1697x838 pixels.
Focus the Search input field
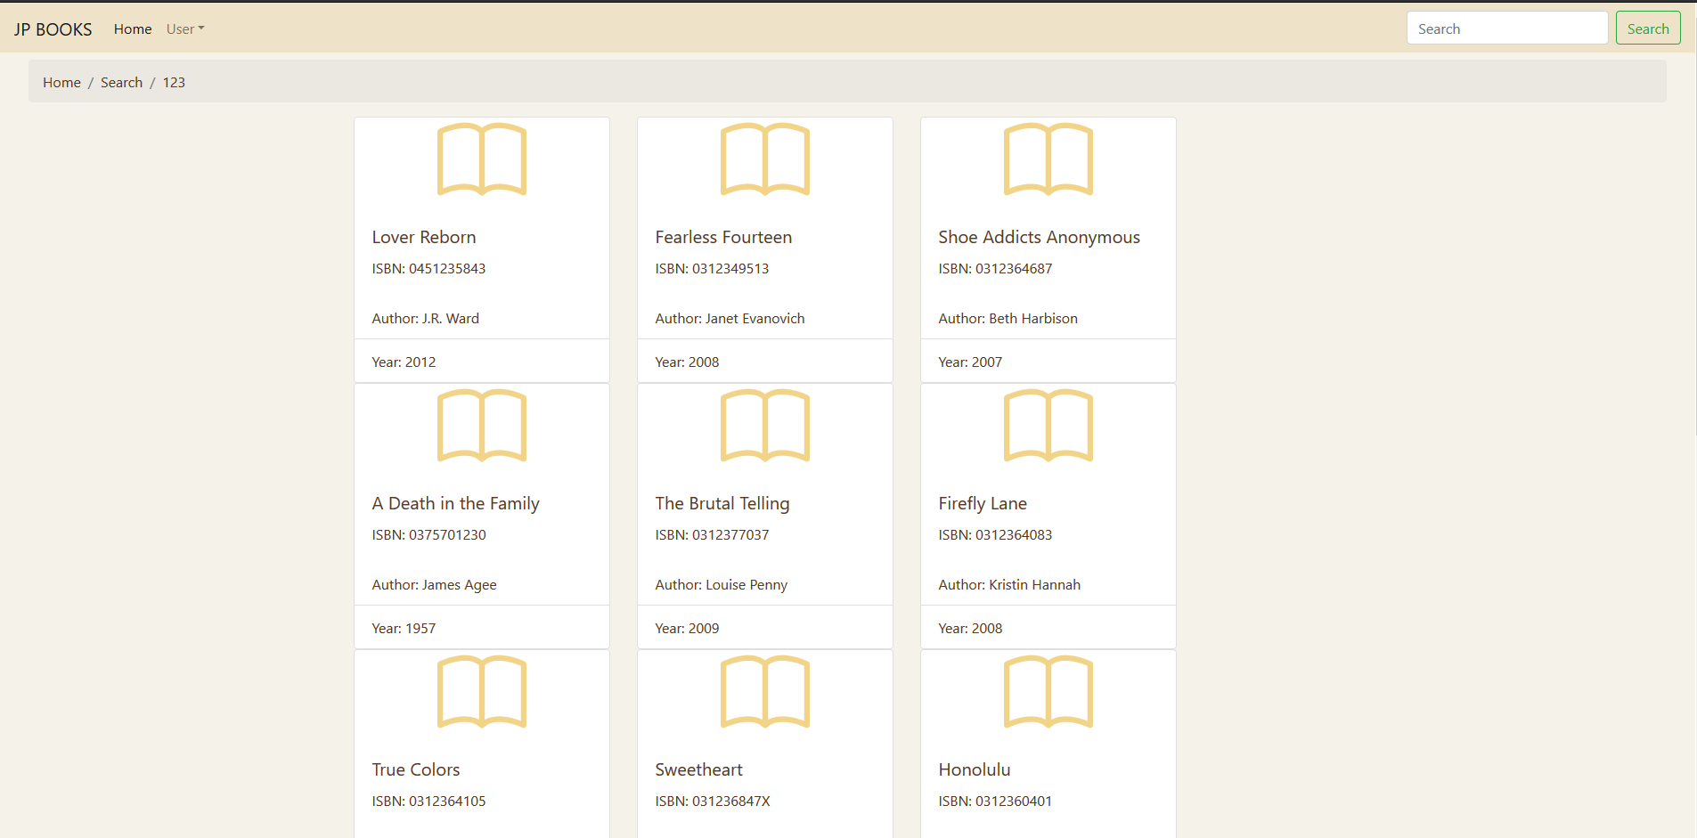pyautogui.click(x=1507, y=28)
